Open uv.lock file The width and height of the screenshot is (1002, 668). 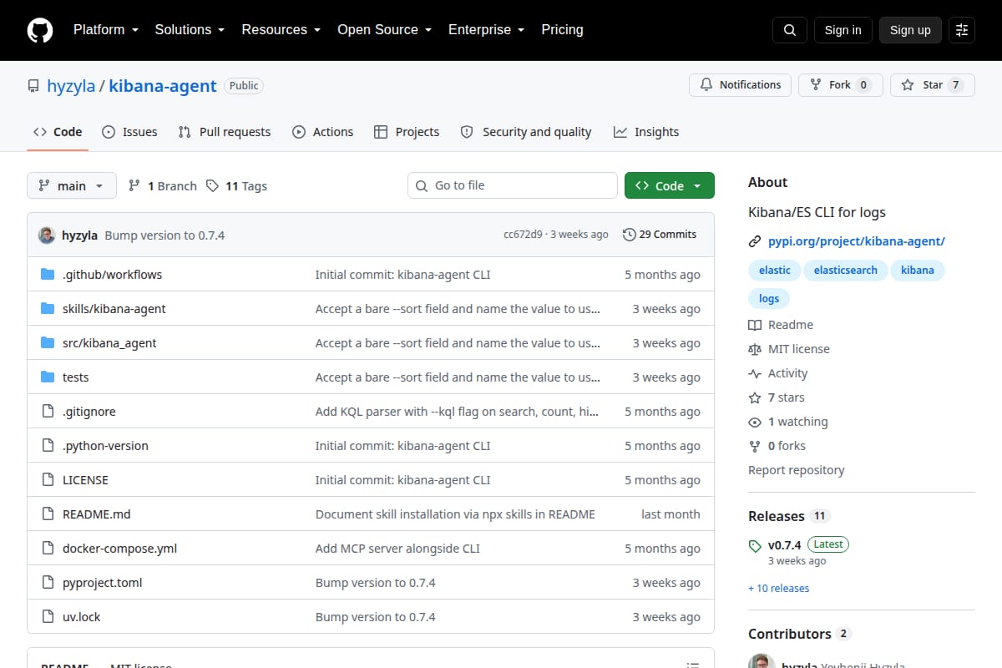(81, 617)
